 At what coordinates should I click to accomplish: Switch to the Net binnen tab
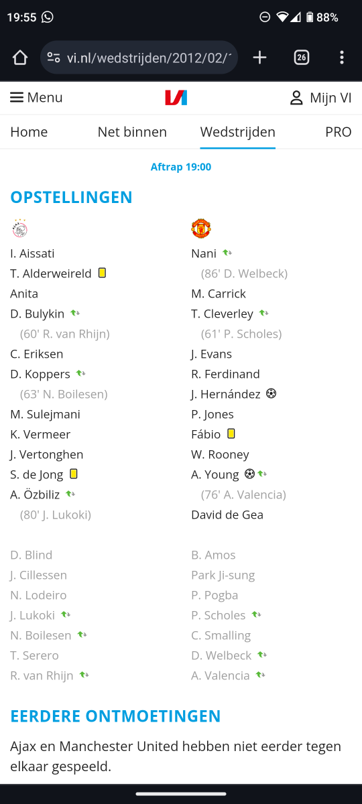pyautogui.click(x=132, y=132)
